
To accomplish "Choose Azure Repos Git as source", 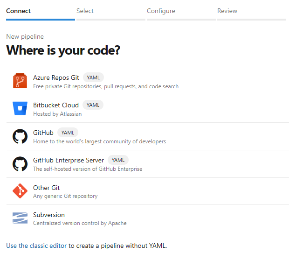I will point(56,77).
